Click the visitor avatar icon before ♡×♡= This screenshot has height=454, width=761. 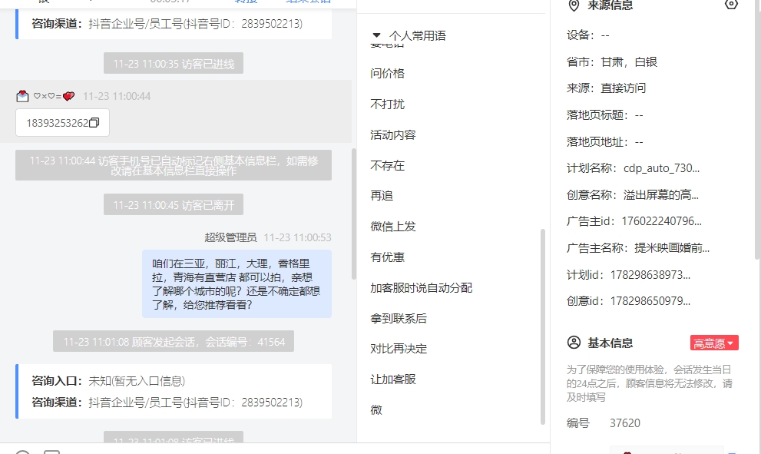coord(22,96)
